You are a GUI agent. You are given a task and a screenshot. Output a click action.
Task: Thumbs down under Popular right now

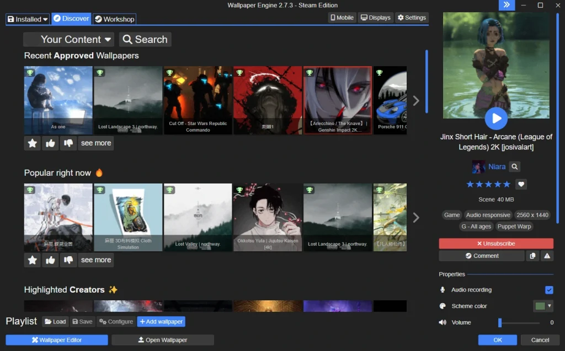click(68, 260)
